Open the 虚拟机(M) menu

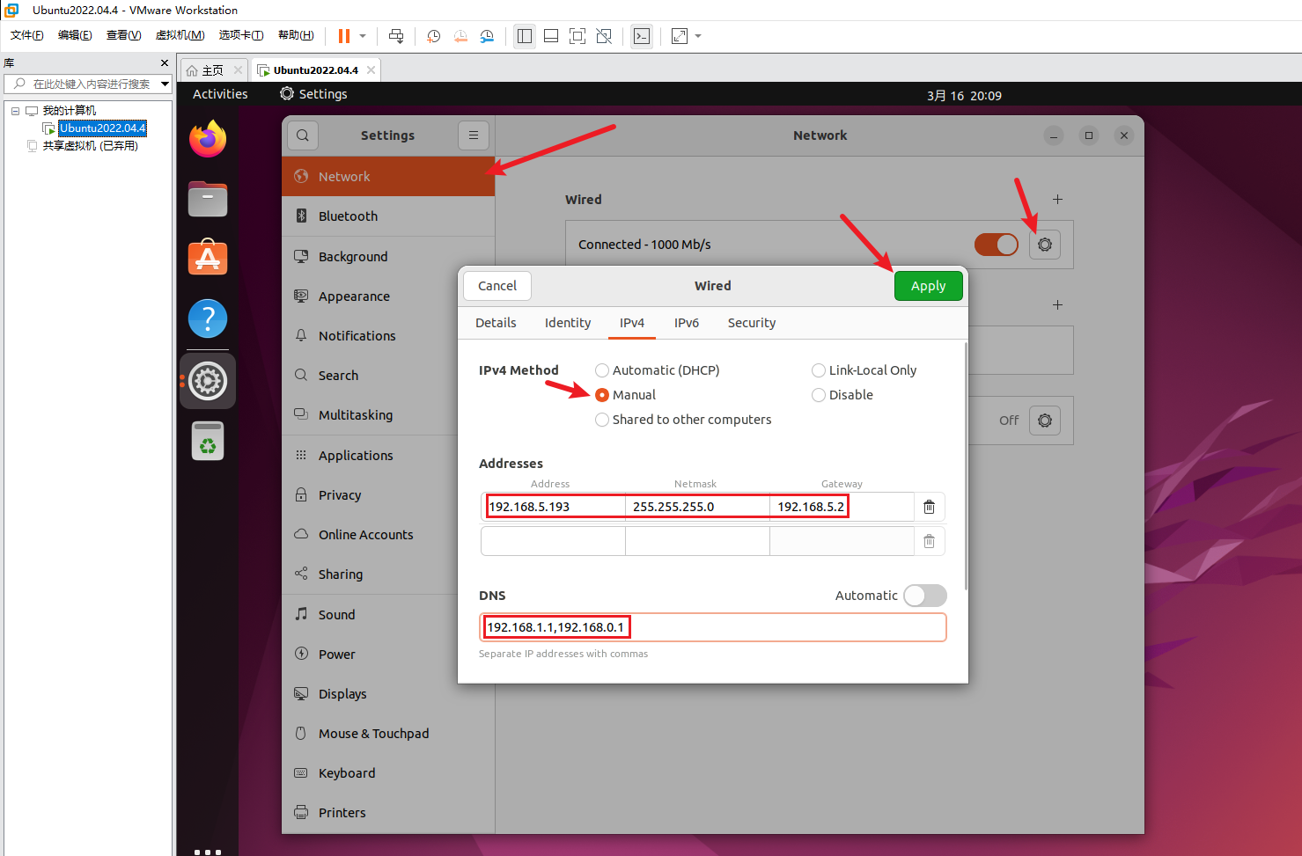pyautogui.click(x=180, y=35)
